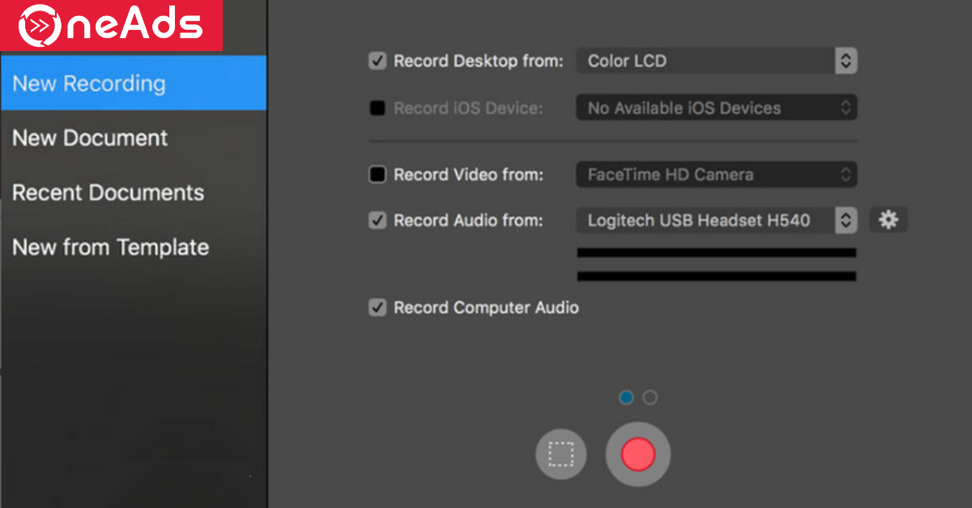The height and width of the screenshot is (508, 972).
Task: Toggle Record Audio from checkbox
Action: point(377,220)
